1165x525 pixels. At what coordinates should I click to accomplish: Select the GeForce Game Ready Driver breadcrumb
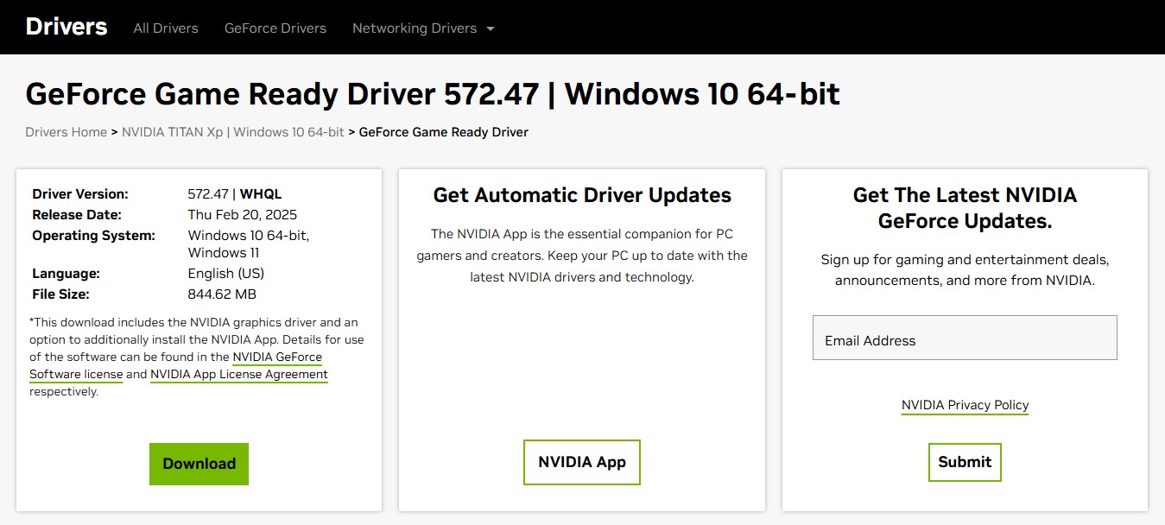444,132
